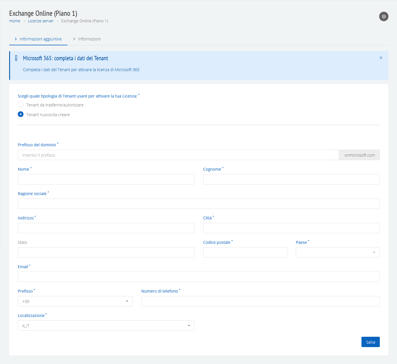
Task: Click into the 'Numero di telefono' field
Action: pos(261,301)
